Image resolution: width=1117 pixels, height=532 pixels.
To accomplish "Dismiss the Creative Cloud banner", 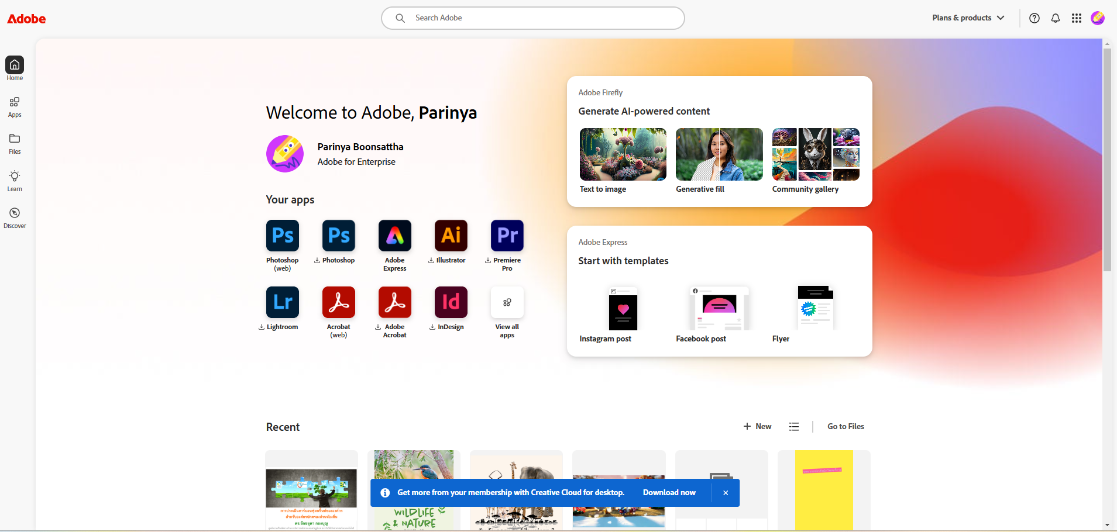I will click(726, 493).
